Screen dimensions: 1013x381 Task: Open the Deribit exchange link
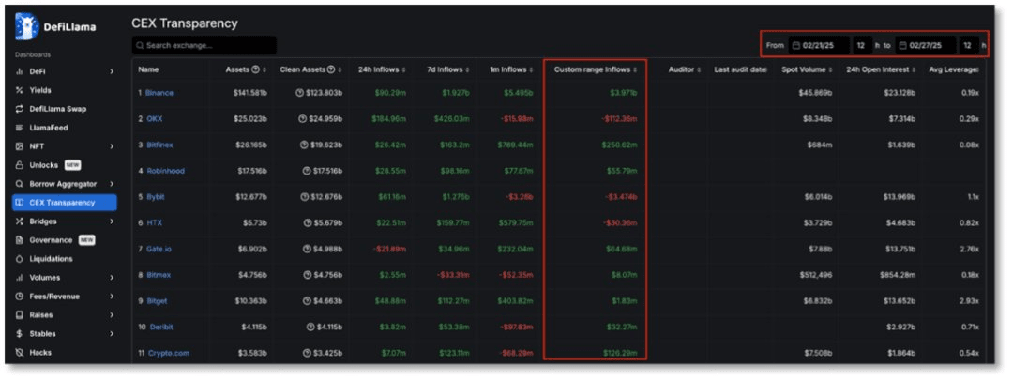161,327
